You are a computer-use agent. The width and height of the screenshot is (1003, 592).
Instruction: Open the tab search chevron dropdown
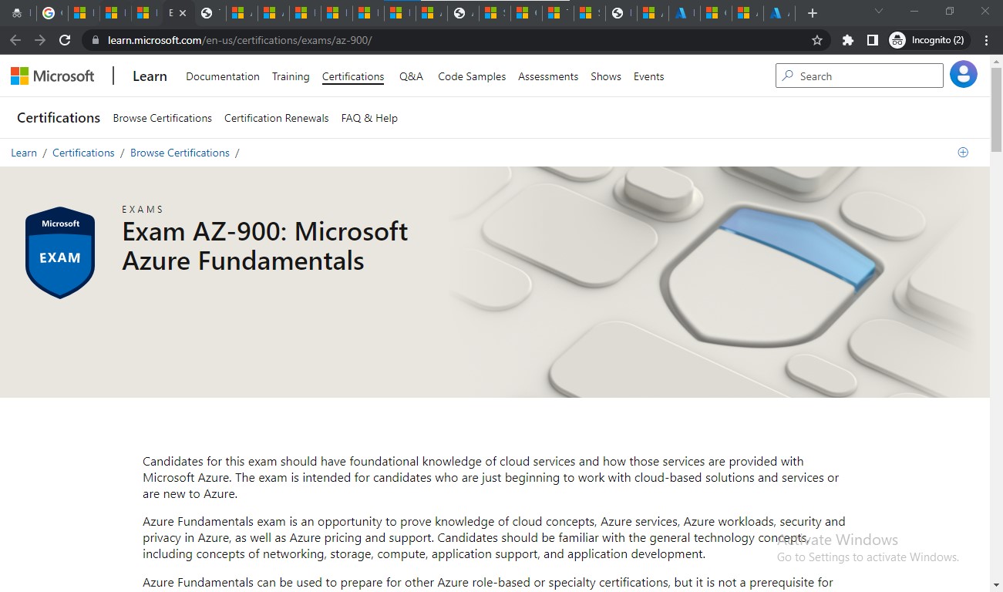[x=879, y=12]
